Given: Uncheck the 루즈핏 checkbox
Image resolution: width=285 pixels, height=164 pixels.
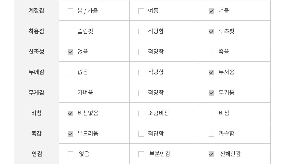Looking at the screenshot, I should tap(211, 32).
